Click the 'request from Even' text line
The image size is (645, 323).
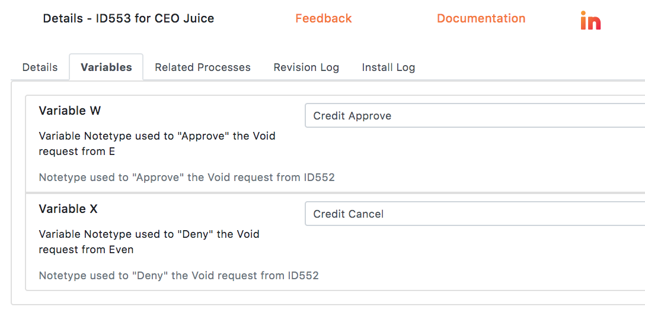(x=86, y=250)
